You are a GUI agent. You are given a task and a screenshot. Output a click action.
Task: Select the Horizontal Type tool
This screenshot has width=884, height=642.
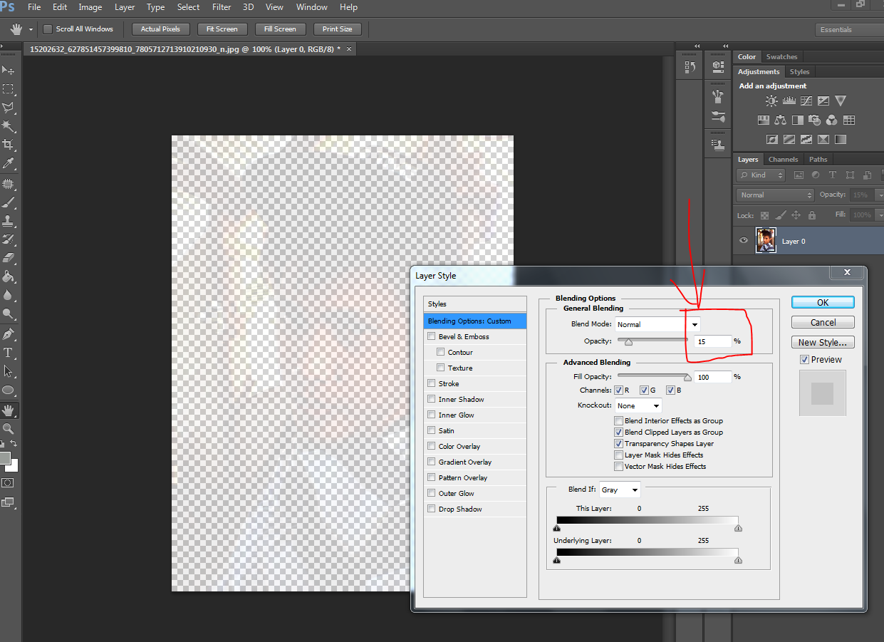[x=9, y=352]
